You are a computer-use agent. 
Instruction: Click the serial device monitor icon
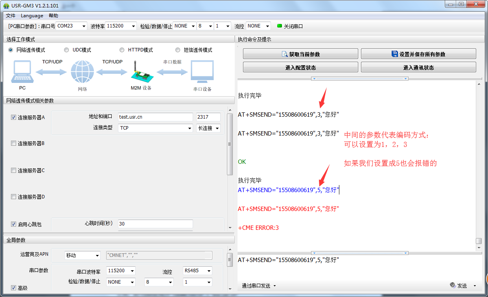(x=202, y=72)
